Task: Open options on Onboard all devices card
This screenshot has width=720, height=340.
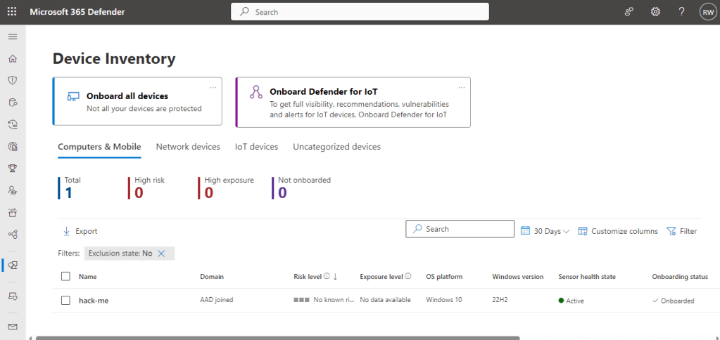Action: (x=213, y=87)
